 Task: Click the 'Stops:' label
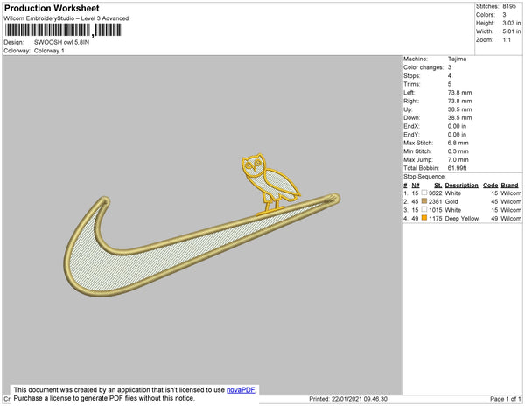coord(411,76)
